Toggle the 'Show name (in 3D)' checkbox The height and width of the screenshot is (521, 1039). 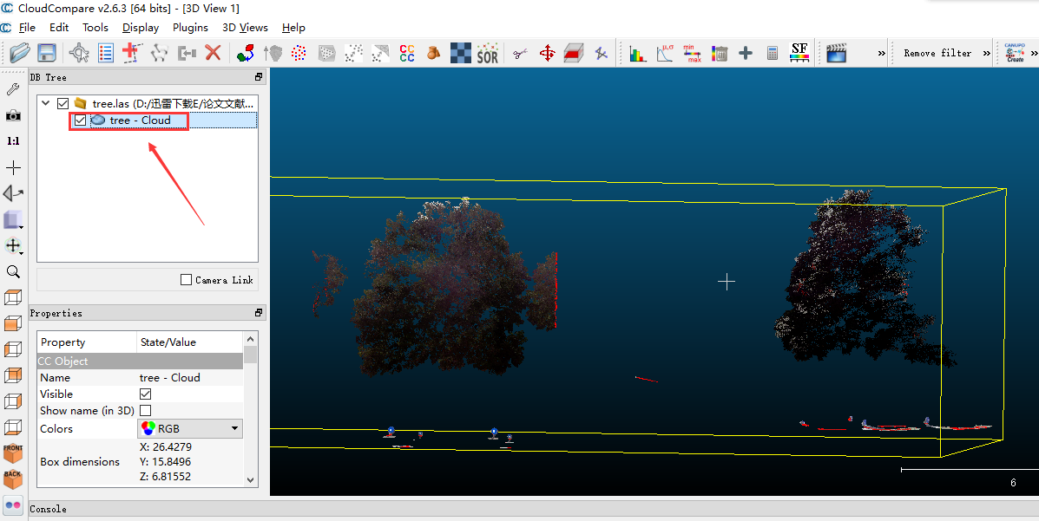(145, 410)
